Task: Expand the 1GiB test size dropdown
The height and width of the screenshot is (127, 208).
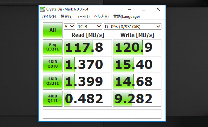Action: tap(89, 26)
